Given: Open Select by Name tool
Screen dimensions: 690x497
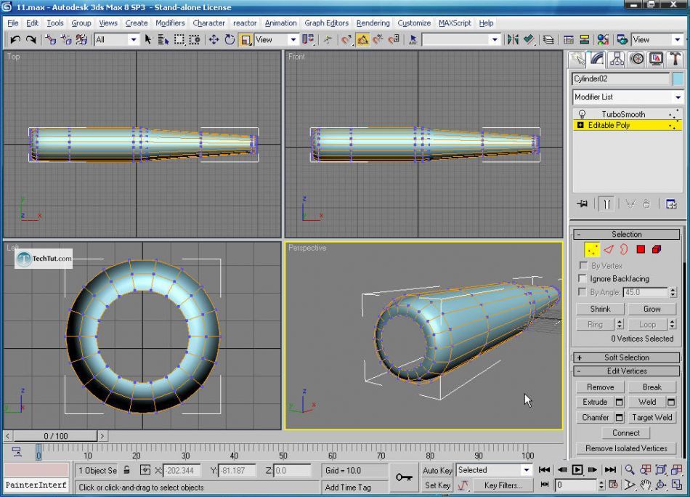Looking at the screenshot, I should (x=163, y=40).
